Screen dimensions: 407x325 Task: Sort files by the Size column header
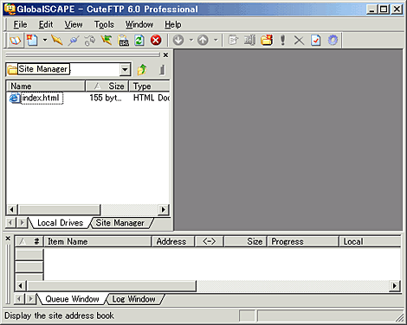[x=107, y=86]
